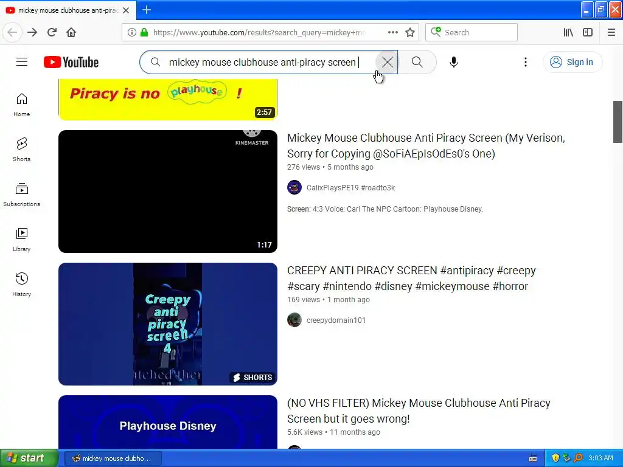Click the green padlock security icon
The width and height of the screenshot is (623, 467).
click(x=144, y=32)
